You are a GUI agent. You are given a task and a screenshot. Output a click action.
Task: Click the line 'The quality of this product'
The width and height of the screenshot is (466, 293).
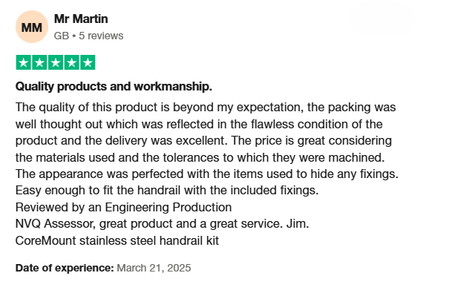[206, 108]
